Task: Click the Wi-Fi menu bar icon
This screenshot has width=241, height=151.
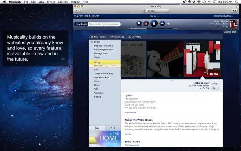Action: (199, 2)
